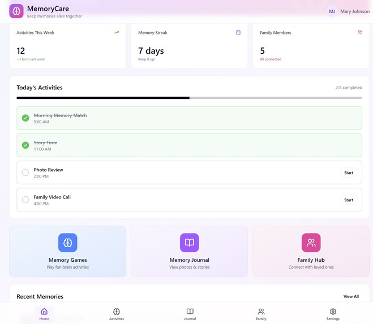Uncheck the Morning Memory Match completed checkmark
The height and width of the screenshot is (324, 373).
coord(25,118)
